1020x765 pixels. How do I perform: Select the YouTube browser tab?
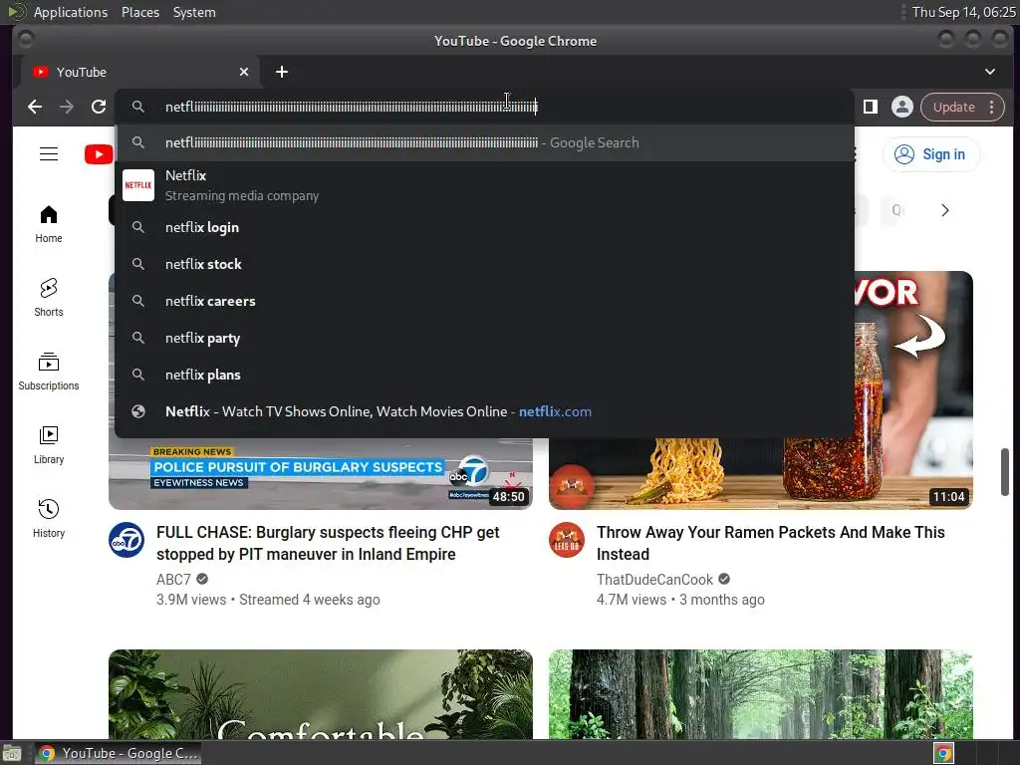140,72
